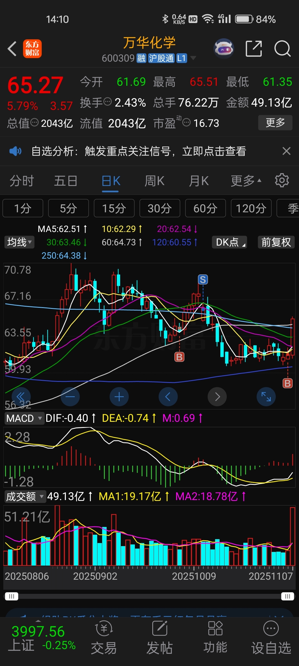Tap 沪股通 tag
This screenshot has width=299, height=666.
click(x=161, y=58)
